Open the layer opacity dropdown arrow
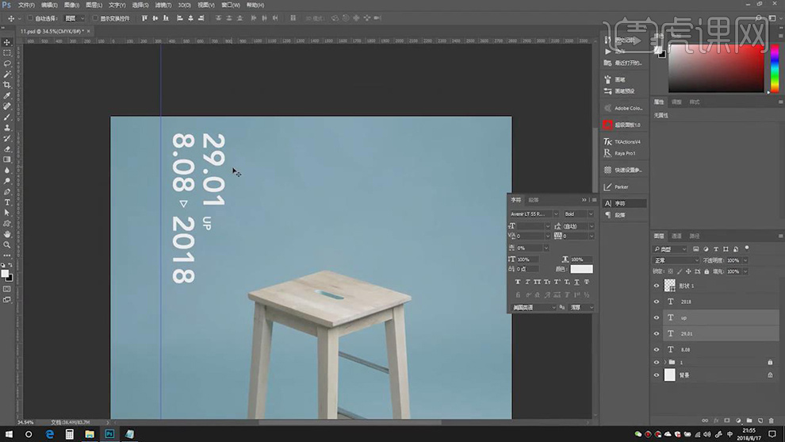 (x=745, y=260)
